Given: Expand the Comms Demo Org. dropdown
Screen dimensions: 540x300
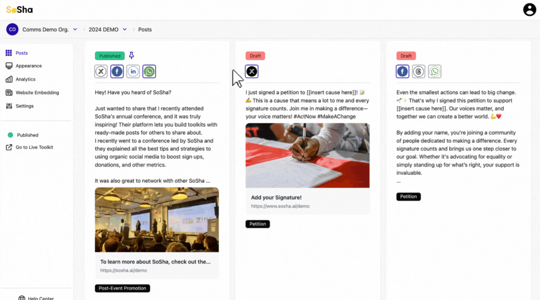Looking at the screenshot, I should click(x=75, y=29).
